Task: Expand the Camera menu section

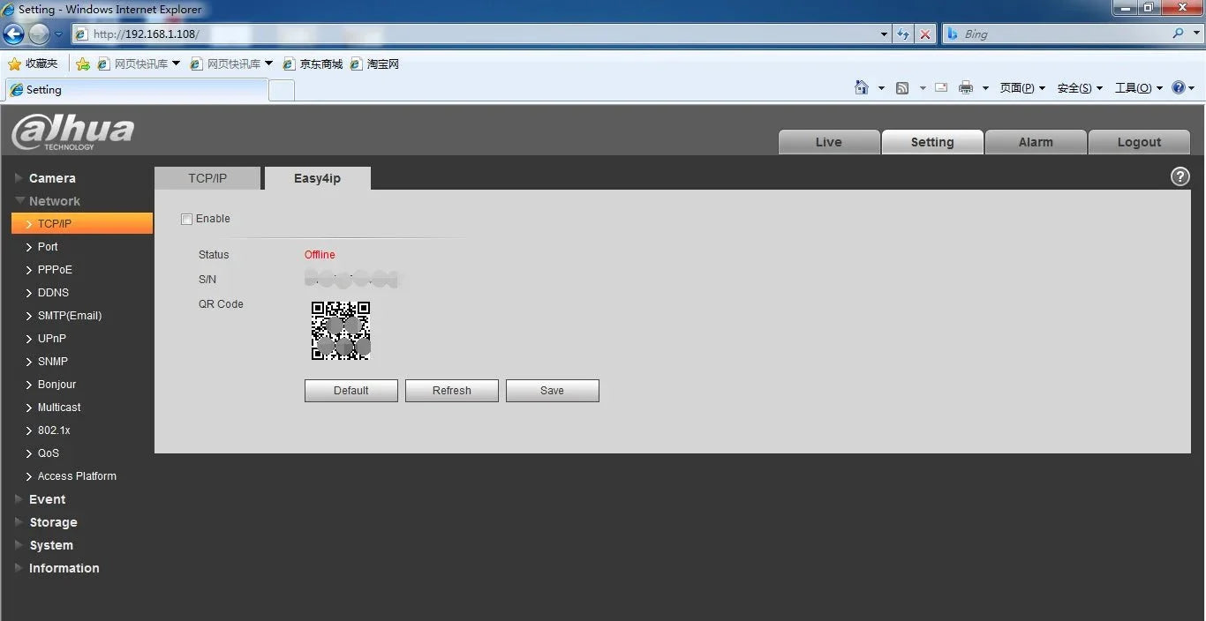Action: [52, 178]
